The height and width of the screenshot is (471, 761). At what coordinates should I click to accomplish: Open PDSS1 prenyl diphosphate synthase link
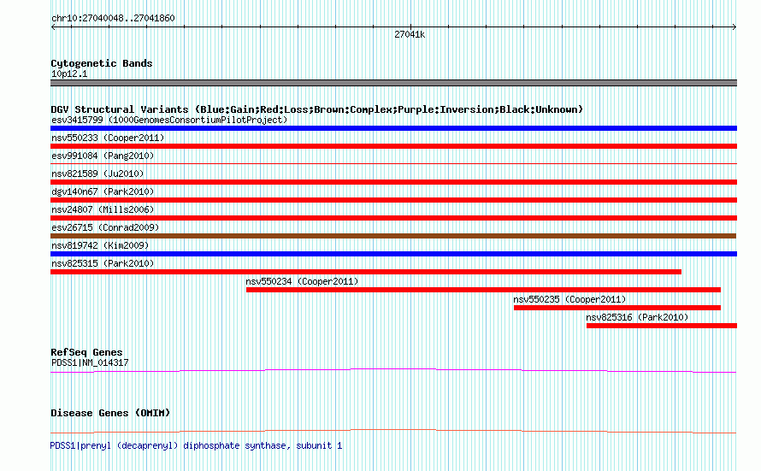196,445
